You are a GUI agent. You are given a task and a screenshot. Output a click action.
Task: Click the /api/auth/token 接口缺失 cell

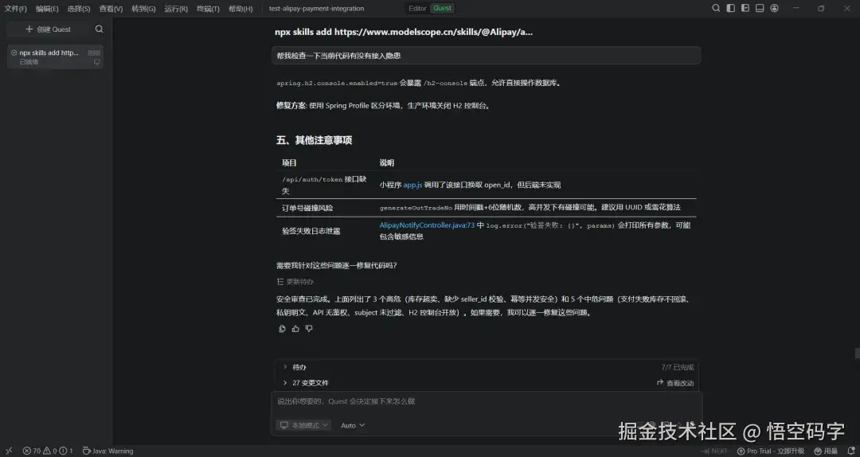point(323,186)
